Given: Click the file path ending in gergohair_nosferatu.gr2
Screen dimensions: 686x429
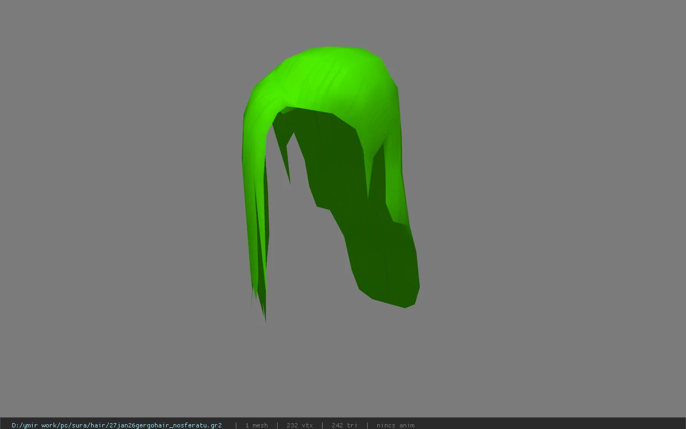Looking at the screenshot, I should pyautogui.click(x=117, y=425).
